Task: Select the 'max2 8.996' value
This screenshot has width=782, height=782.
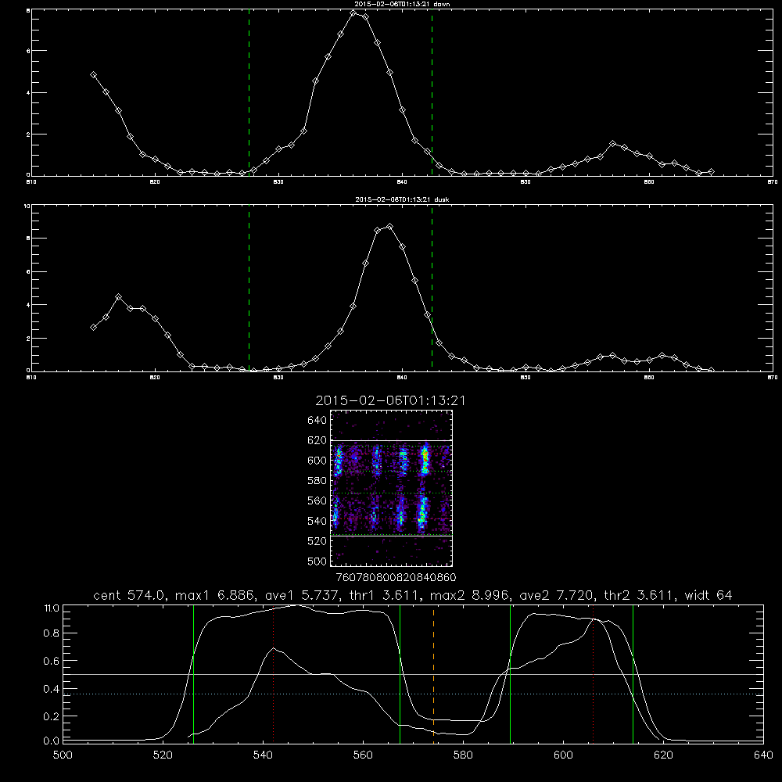Action: tap(468, 595)
